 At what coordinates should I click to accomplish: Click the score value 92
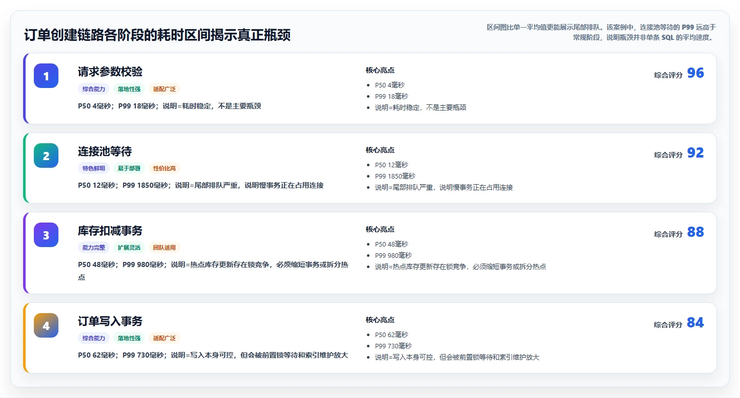[x=695, y=153]
